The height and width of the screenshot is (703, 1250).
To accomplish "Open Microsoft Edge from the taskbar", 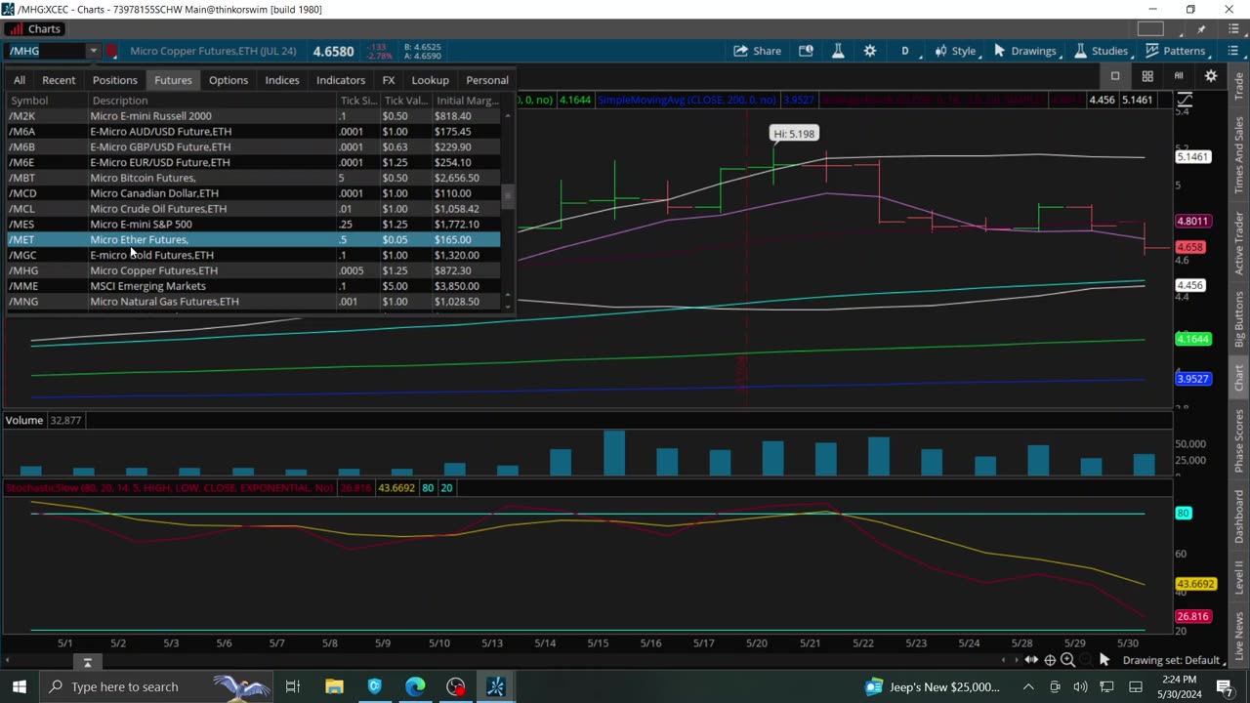I will coord(415,686).
